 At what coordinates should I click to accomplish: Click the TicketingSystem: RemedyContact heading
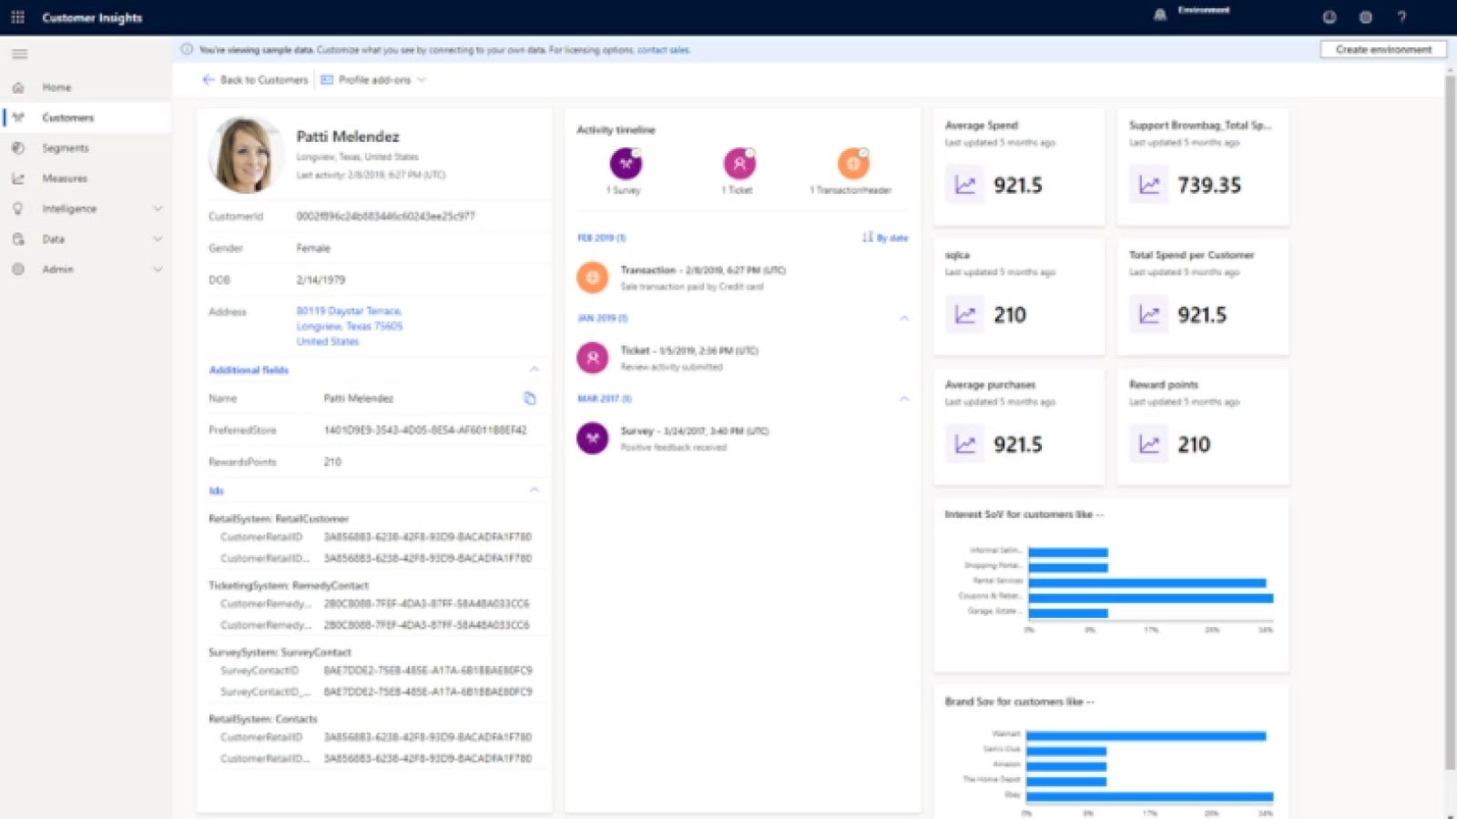(x=289, y=585)
